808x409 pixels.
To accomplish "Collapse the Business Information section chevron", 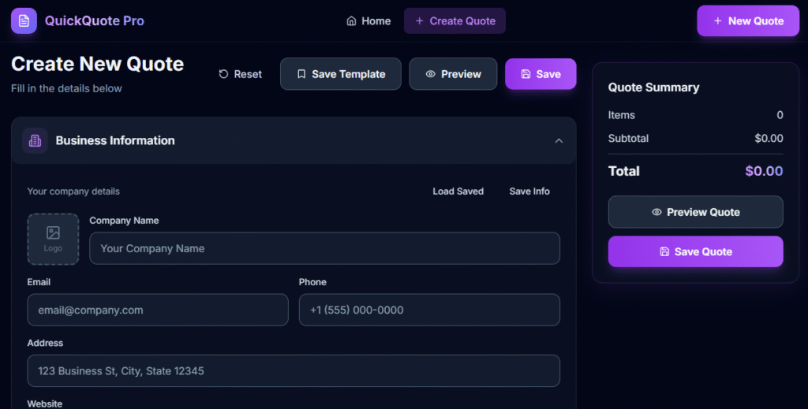I will coord(559,140).
